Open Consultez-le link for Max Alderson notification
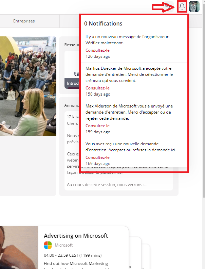 click(97, 126)
